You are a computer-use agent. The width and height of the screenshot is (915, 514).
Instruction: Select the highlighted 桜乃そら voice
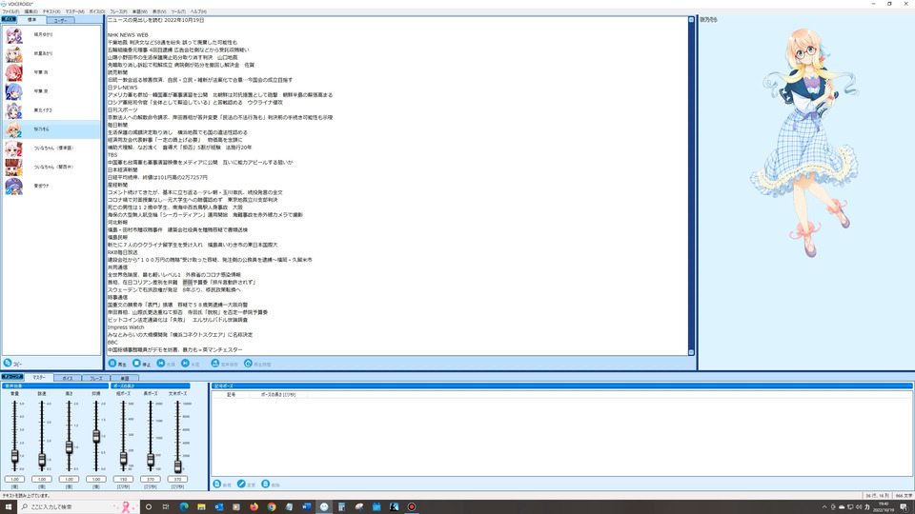pyautogui.click(x=51, y=128)
